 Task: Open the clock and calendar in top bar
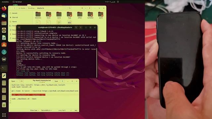tap(110, 2)
